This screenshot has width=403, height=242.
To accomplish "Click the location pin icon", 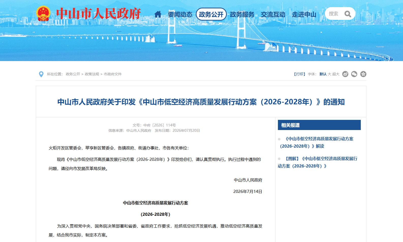I will [41, 74].
